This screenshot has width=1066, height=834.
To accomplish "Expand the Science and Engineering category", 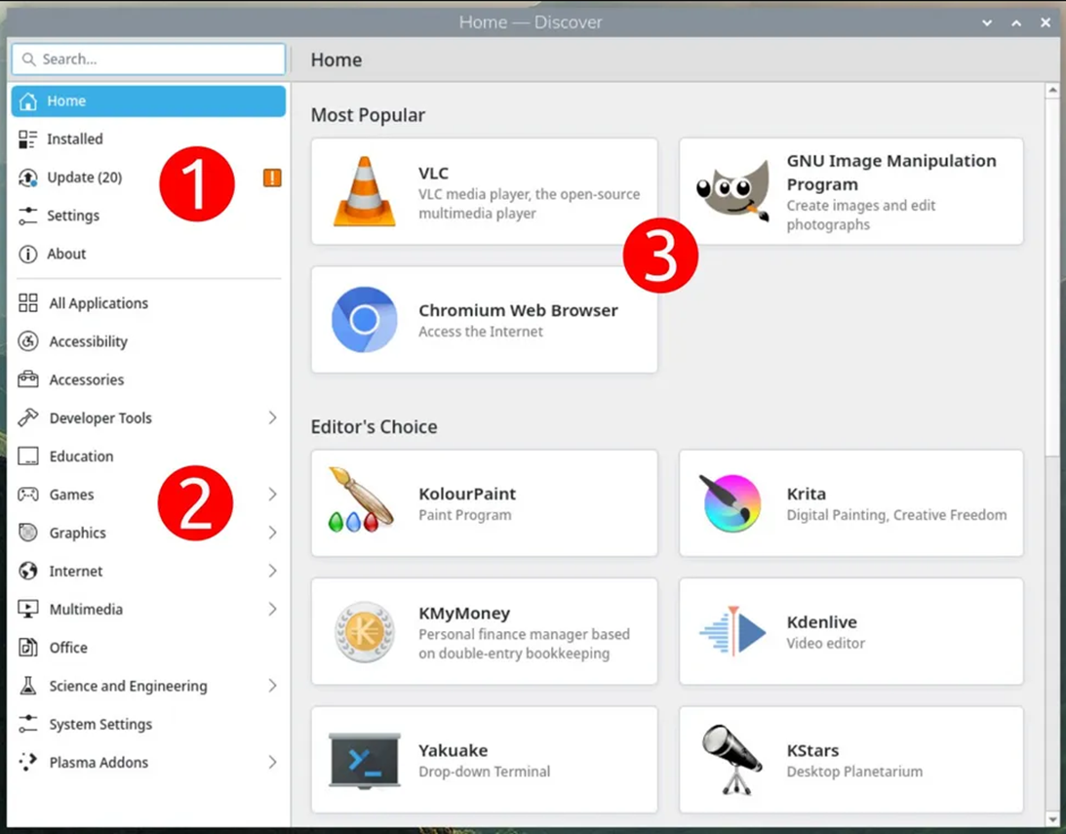I will click(x=272, y=686).
